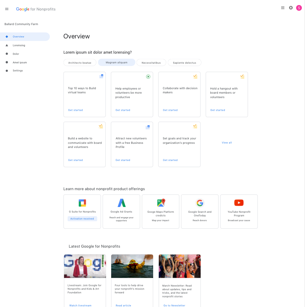Viewport: 305px width, 307px height.
Task: Click Watch livestream link
Action: click(80, 305)
